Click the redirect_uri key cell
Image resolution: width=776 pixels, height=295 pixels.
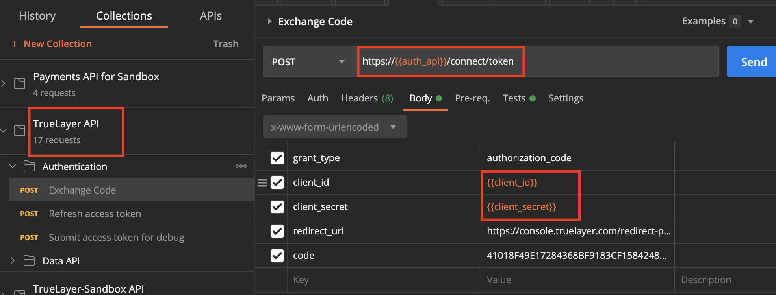(x=384, y=231)
